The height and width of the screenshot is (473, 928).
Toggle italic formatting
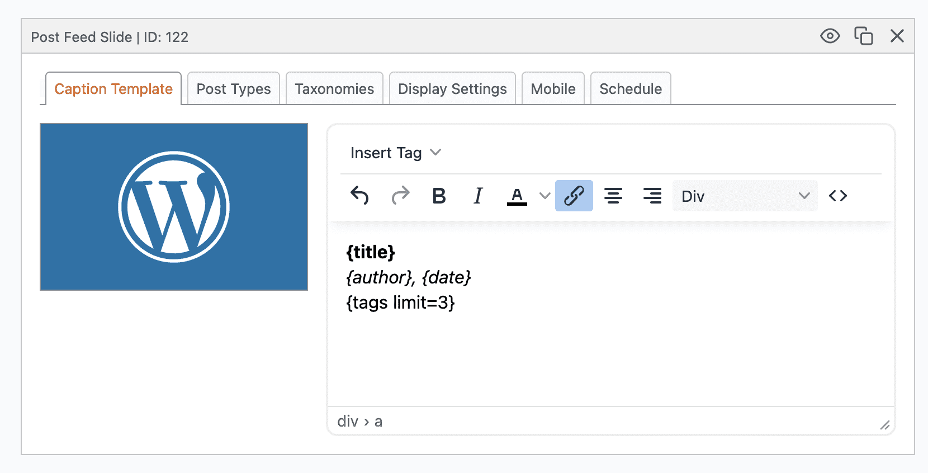click(x=478, y=196)
